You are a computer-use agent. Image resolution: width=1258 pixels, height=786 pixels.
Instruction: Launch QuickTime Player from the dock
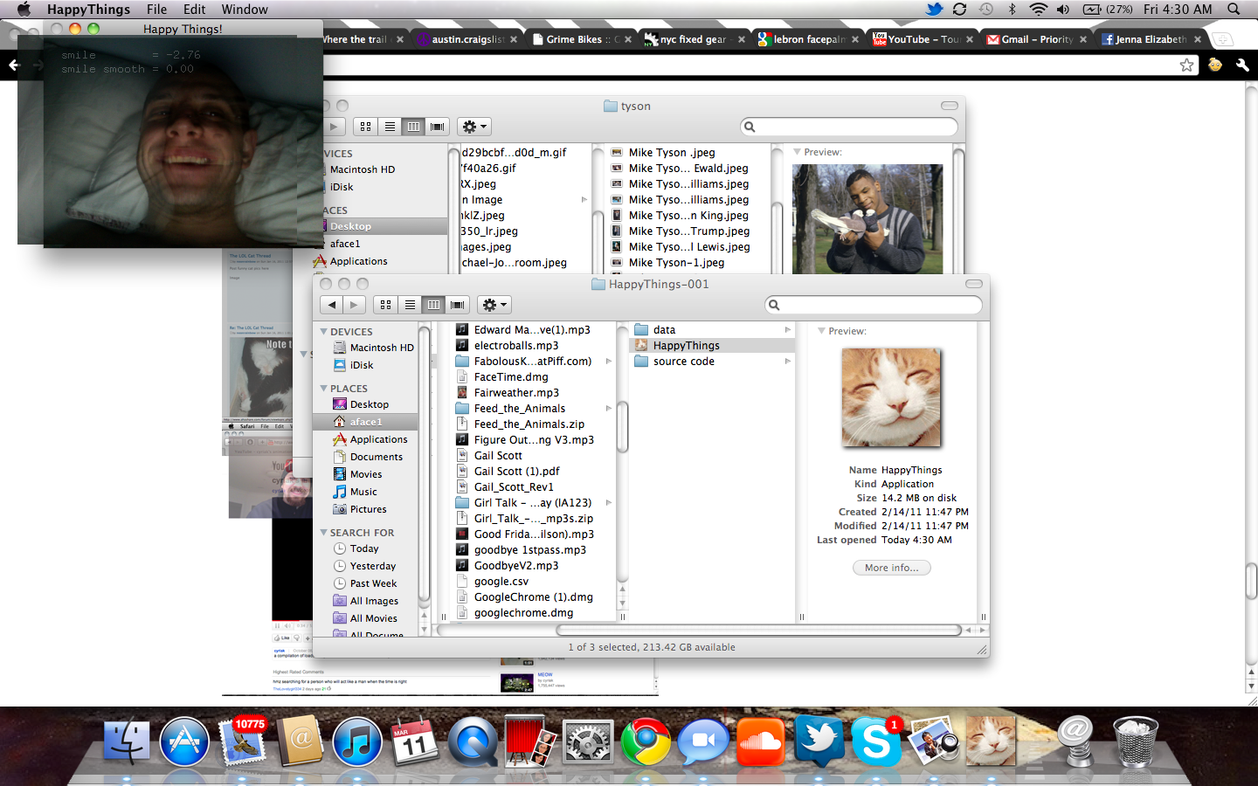(473, 742)
